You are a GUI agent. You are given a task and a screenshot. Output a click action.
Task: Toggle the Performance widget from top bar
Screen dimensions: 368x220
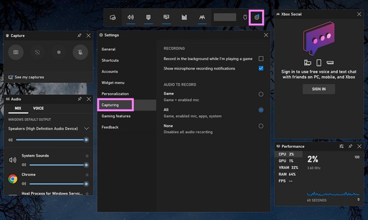tap(166, 17)
